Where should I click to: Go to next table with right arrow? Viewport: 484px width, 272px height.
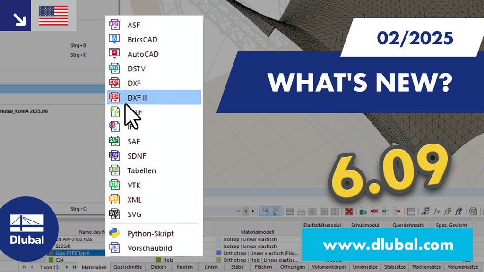click(x=253, y=211)
